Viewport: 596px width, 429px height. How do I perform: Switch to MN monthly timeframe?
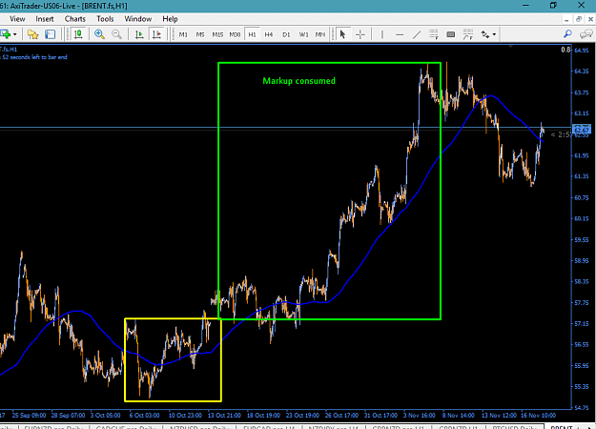(320, 34)
